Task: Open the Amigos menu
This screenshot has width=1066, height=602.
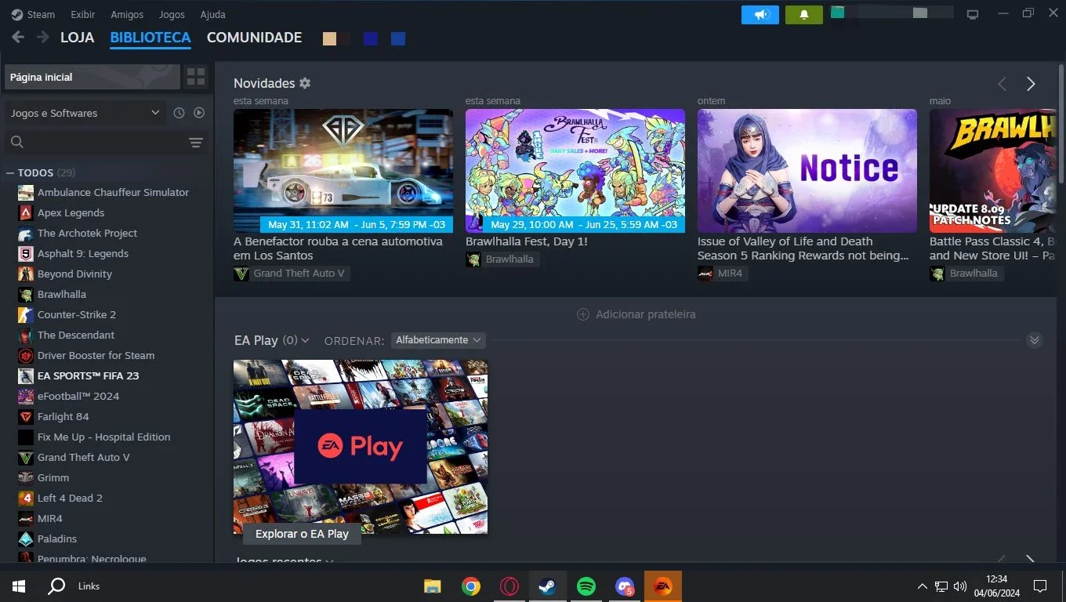Action: coord(127,14)
